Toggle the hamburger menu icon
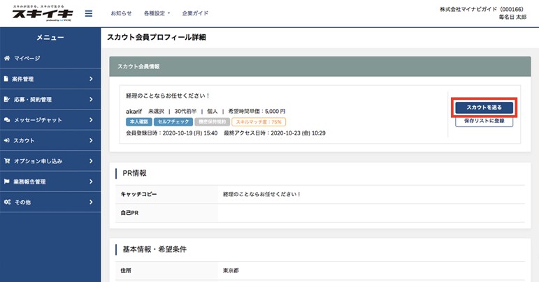The height and width of the screenshot is (282, 539). [88, 13]
